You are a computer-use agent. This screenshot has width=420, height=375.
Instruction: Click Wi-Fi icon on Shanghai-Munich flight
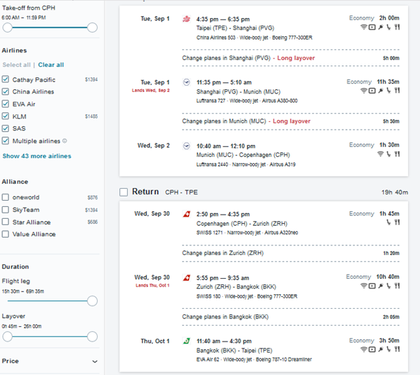[363, 91]
